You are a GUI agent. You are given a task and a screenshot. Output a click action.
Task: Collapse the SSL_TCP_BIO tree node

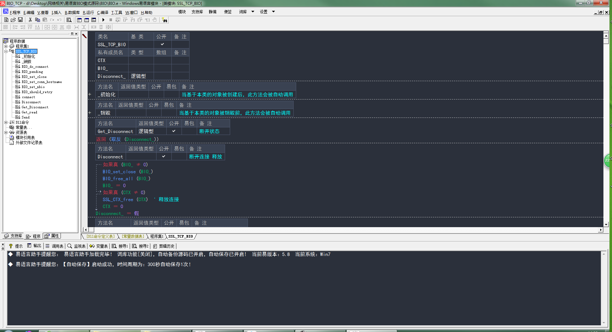pos(6,51)
